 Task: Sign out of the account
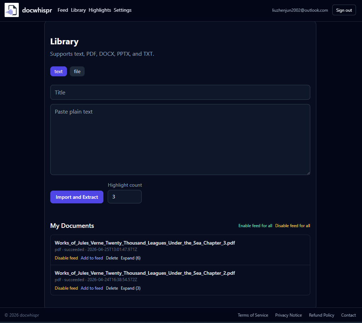[344, 10]
